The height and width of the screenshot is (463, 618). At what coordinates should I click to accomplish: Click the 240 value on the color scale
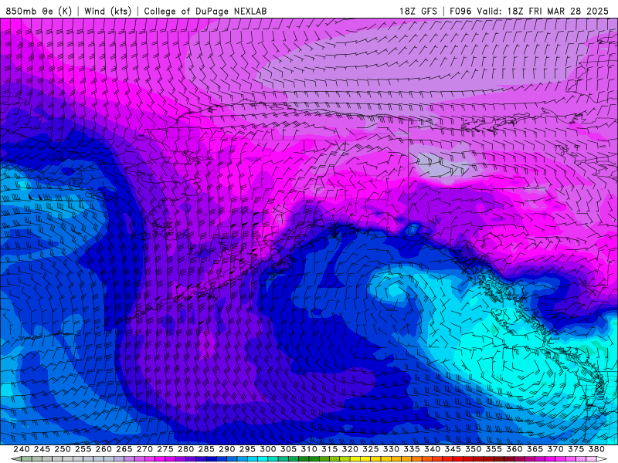(22, 449)
